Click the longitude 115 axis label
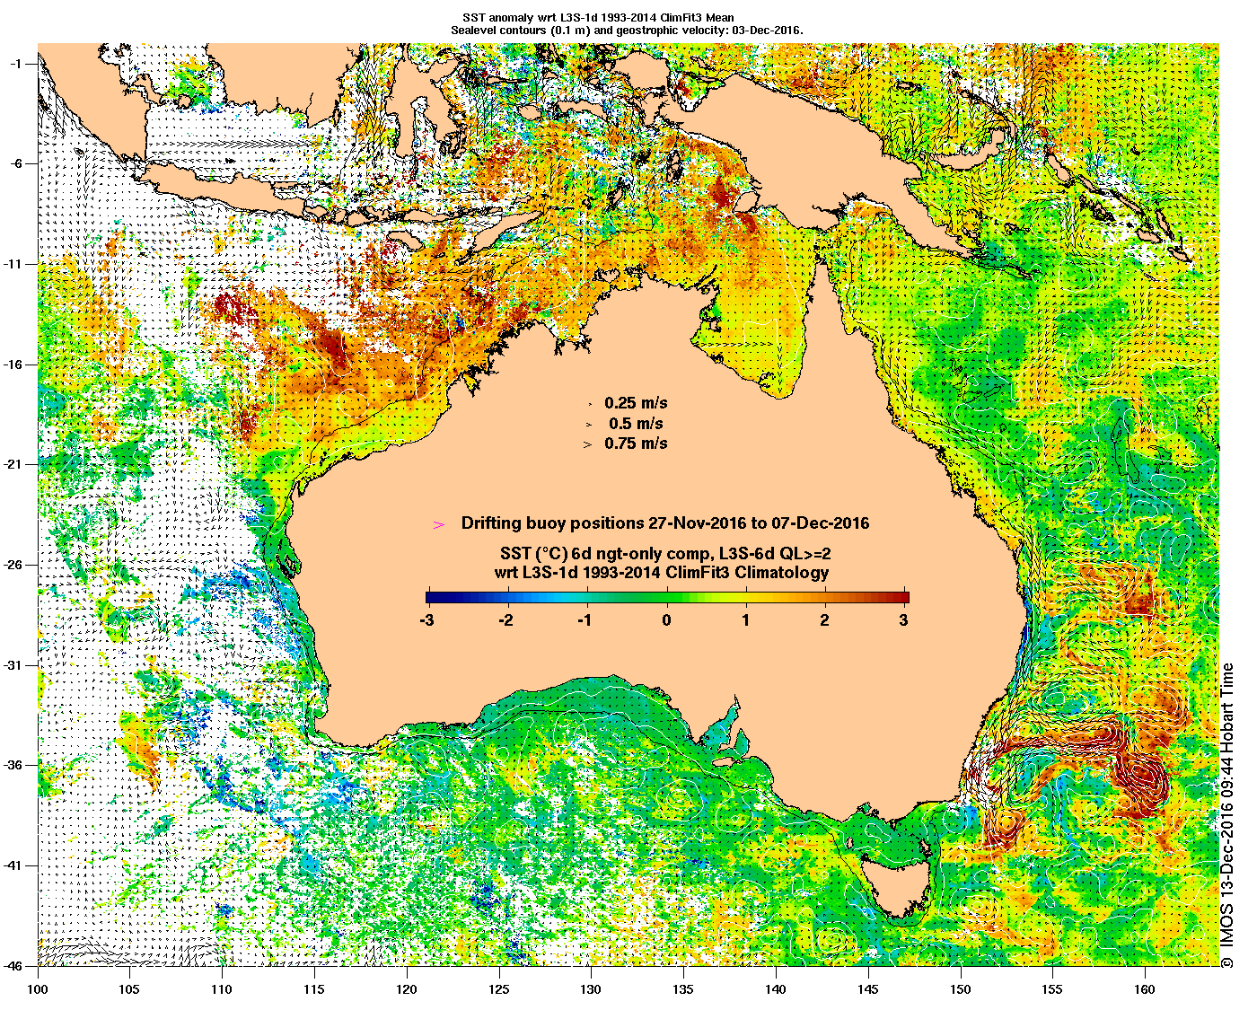The image size is (1257, 1010). click(x=314, y=989)
